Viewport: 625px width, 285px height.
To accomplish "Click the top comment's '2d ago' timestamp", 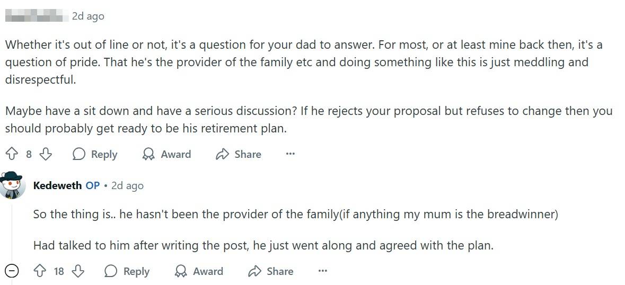I will (x=88, y=16).
